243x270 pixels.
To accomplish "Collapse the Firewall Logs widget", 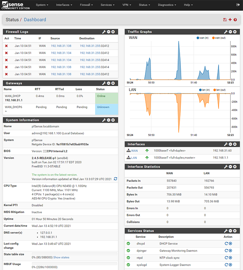I will tap(109, 32).
